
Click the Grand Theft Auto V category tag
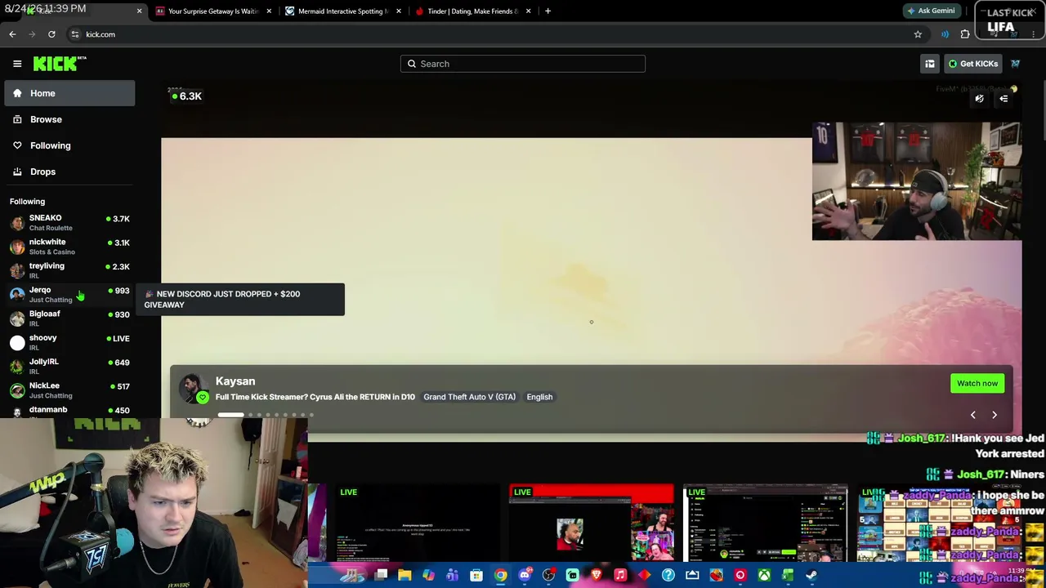pyautogui.click(x=469, y=397)
